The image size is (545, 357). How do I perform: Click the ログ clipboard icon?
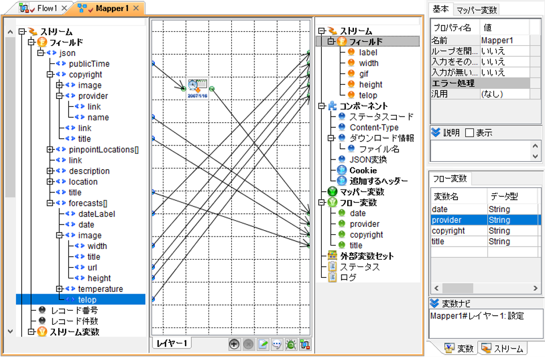click(x=332, y=277)
